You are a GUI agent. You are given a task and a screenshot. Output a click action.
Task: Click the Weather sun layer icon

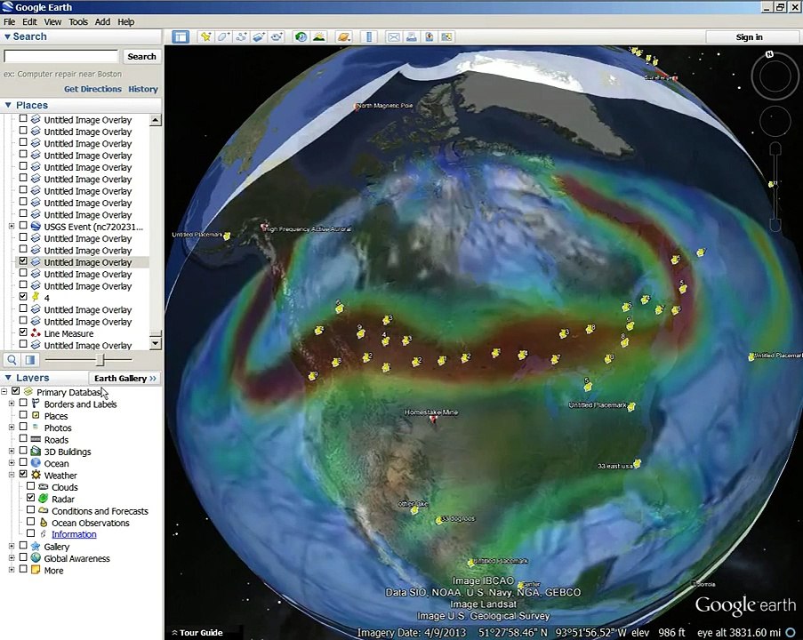click(x=36, y=475)
